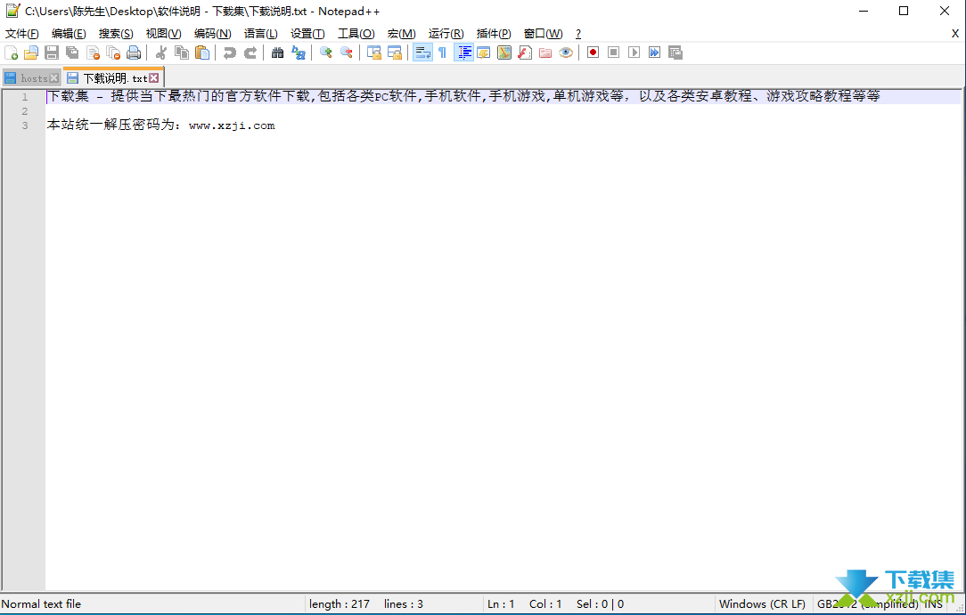
Task: Click the INS mode indicator
Action: pos(933,604)
